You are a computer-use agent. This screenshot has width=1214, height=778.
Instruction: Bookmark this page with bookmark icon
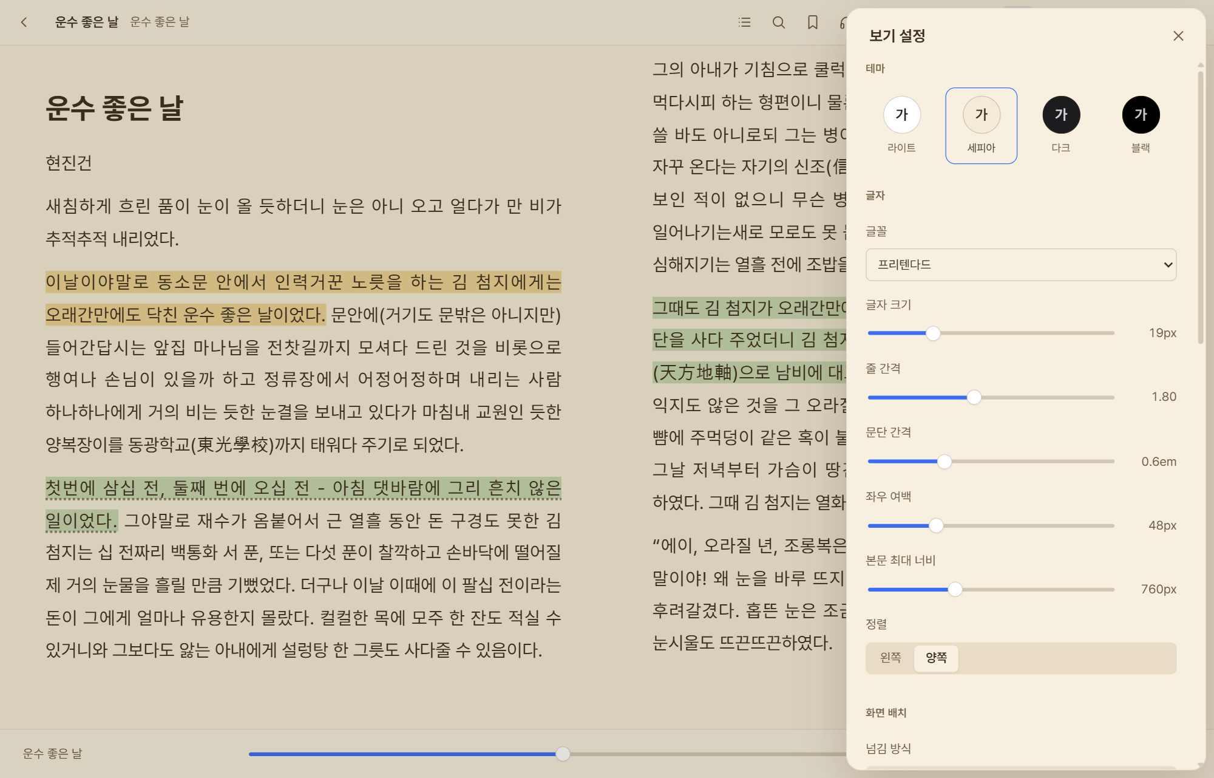(813, 22)
